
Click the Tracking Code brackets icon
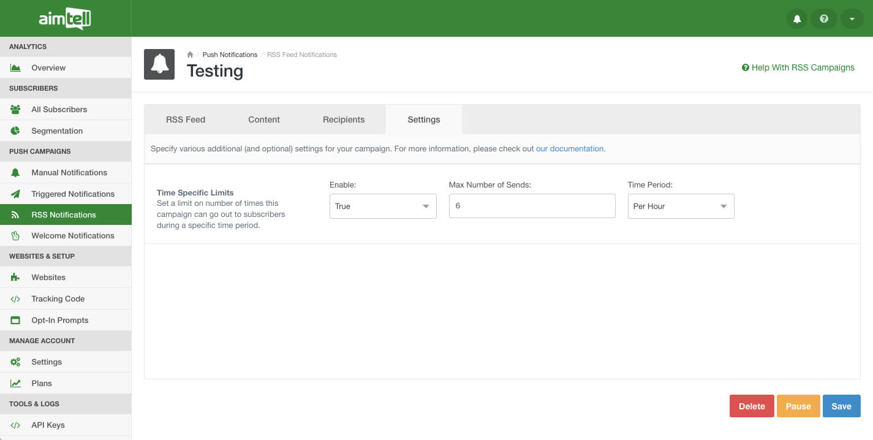click(x=15, y=299)
